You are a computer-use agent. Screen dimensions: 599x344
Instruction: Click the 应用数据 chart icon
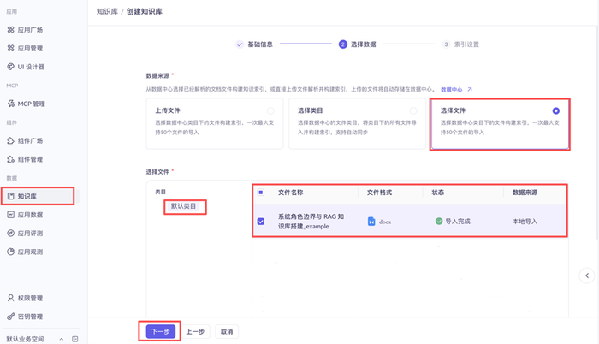[x=10, y=215]
